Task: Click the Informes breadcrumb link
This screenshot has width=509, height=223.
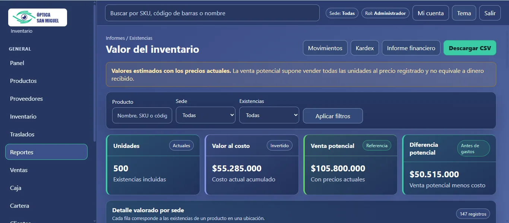Action: [115, 38]
